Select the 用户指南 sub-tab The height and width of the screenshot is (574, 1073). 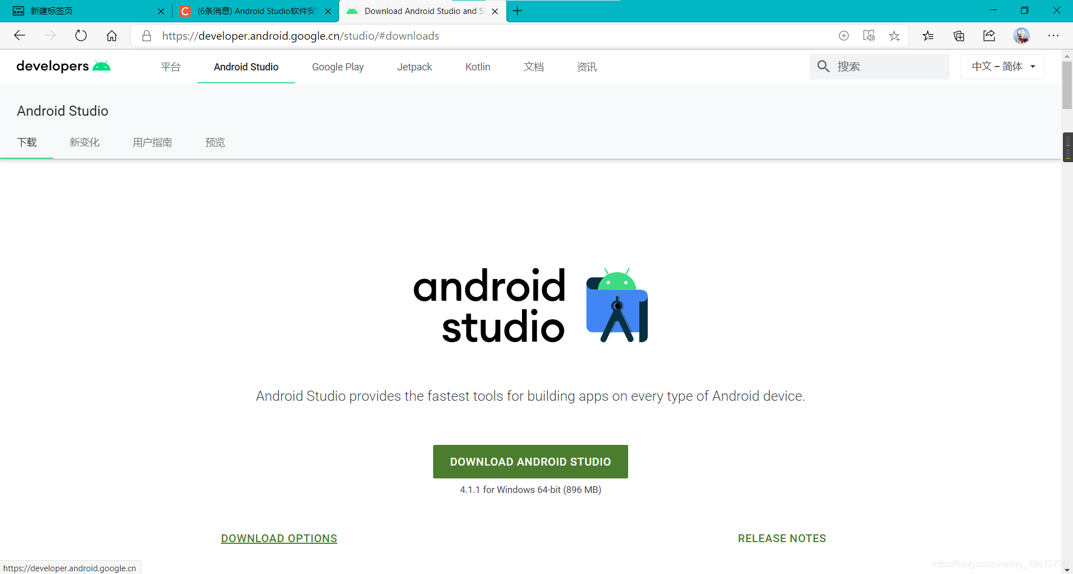152,143
